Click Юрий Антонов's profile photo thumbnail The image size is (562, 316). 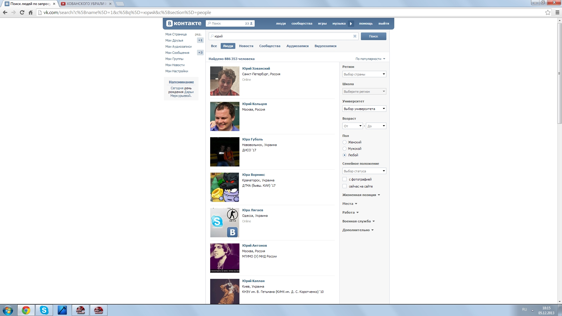coord(225,258)
